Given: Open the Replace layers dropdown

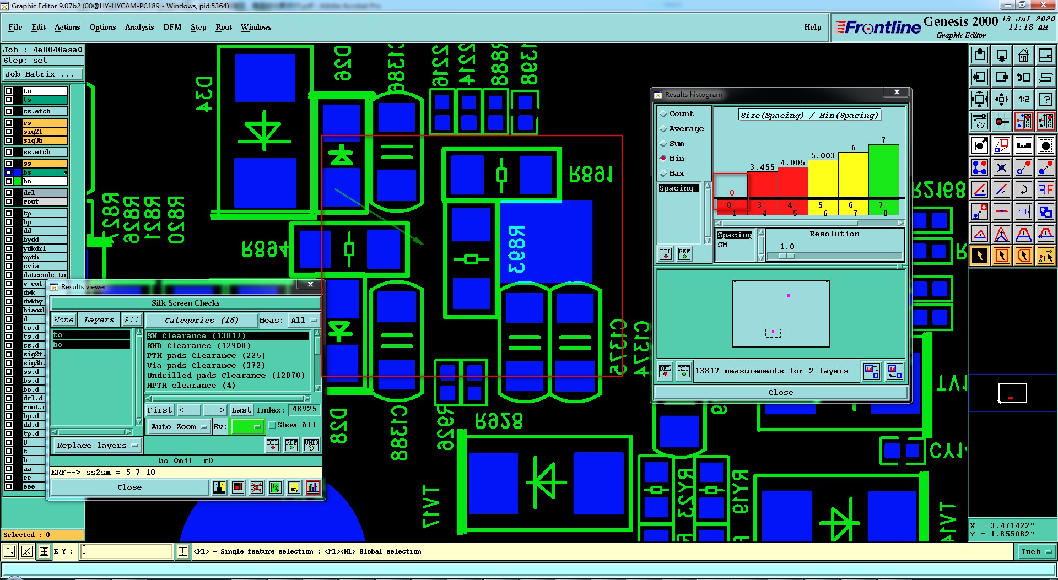Looking at the screenshot, I should [98, 445].
